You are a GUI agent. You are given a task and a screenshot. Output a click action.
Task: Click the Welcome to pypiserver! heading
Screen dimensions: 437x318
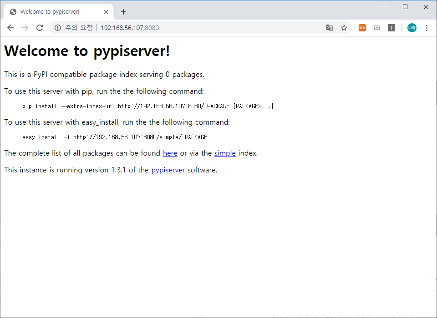(x=87, y=51)
